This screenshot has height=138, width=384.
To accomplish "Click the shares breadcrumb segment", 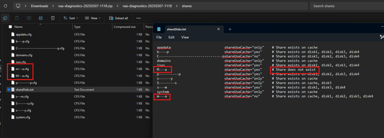I will pyautogui.click(x=187, y=6).
